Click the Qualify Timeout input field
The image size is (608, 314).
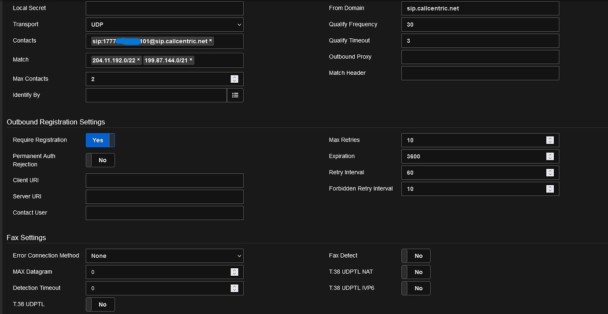tap(480, 40)
